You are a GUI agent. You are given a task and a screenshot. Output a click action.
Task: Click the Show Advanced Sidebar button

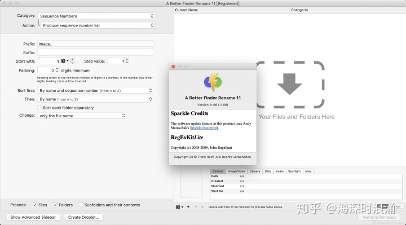tap(33, 217)
